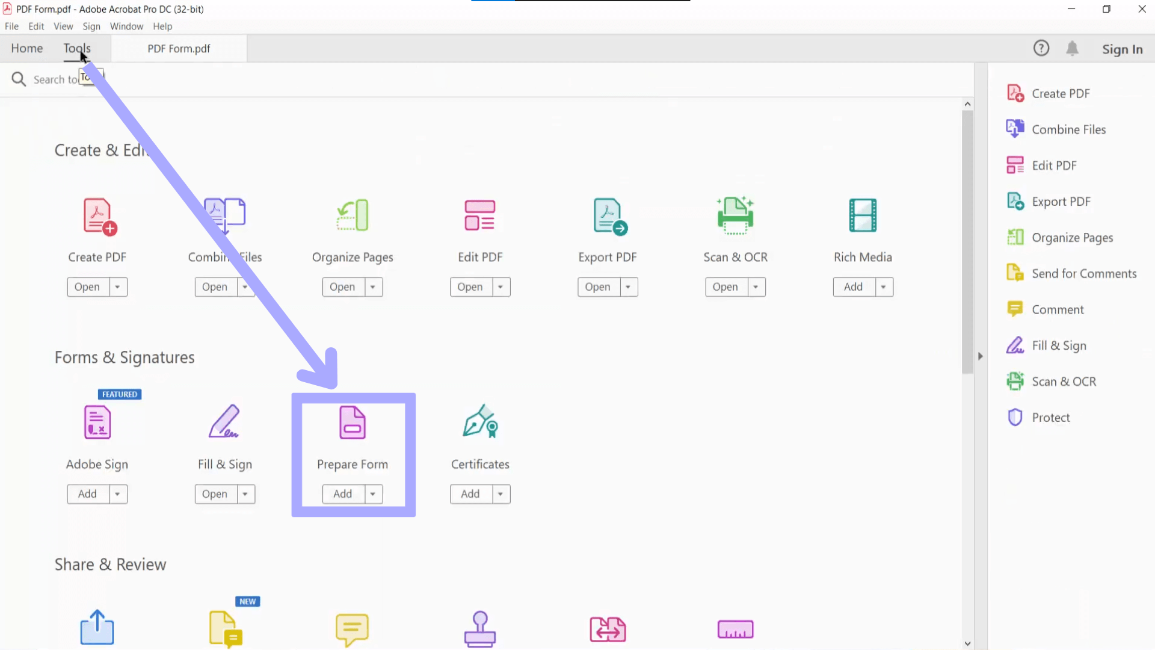Select the Organize Pages tool icon
Image resolution: width=1155 pixels, height=650 pixels.
(x=353, y=215)
